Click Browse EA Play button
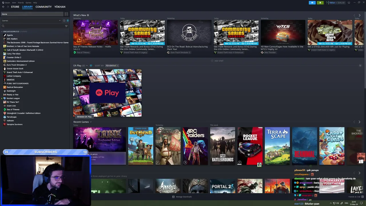Image resolution: width=366 pixels, height=206 pixels. 84,117
